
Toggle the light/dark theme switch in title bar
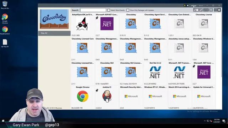click(x=186, y=6)
